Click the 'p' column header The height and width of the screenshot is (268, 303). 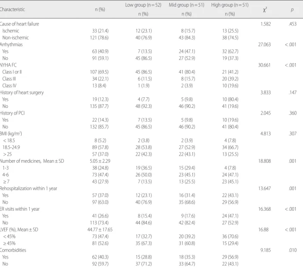tap(292, 10)
